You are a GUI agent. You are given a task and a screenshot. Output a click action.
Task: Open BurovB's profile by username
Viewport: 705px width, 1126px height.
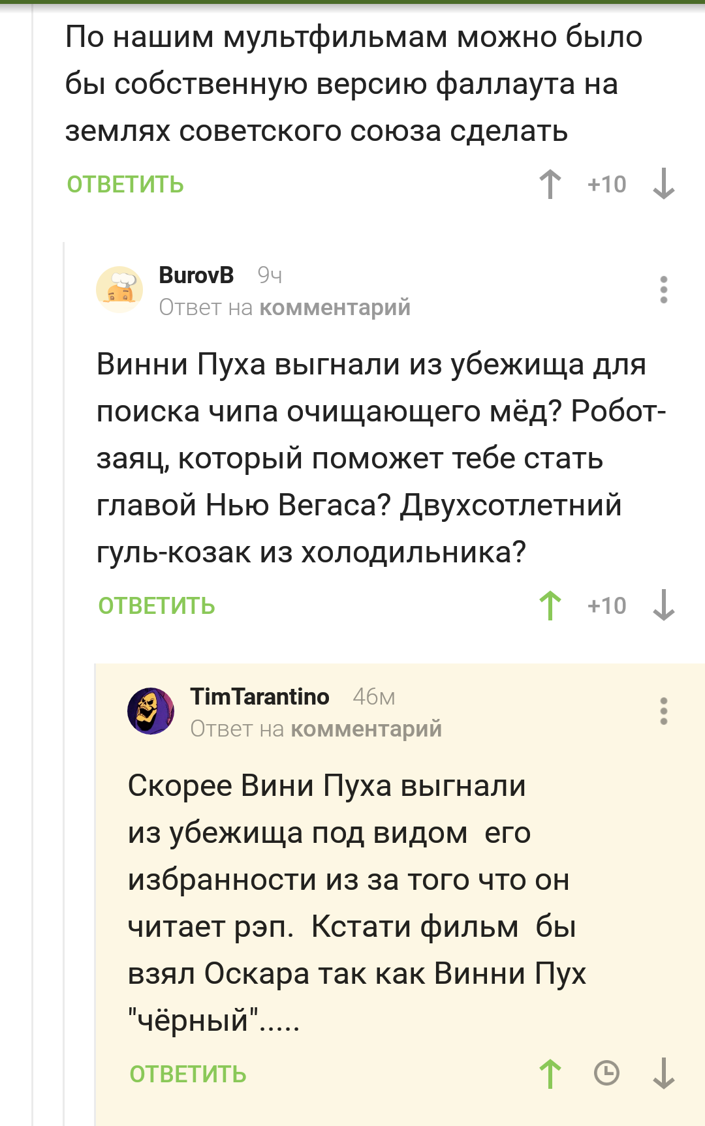point(196,275)
